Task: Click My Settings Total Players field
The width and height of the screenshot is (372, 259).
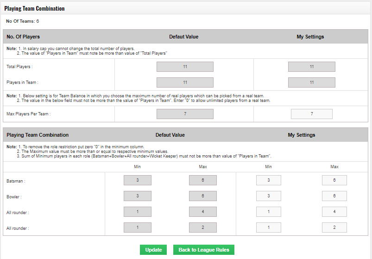Action: pyautogui.click(x=311, y=67)
